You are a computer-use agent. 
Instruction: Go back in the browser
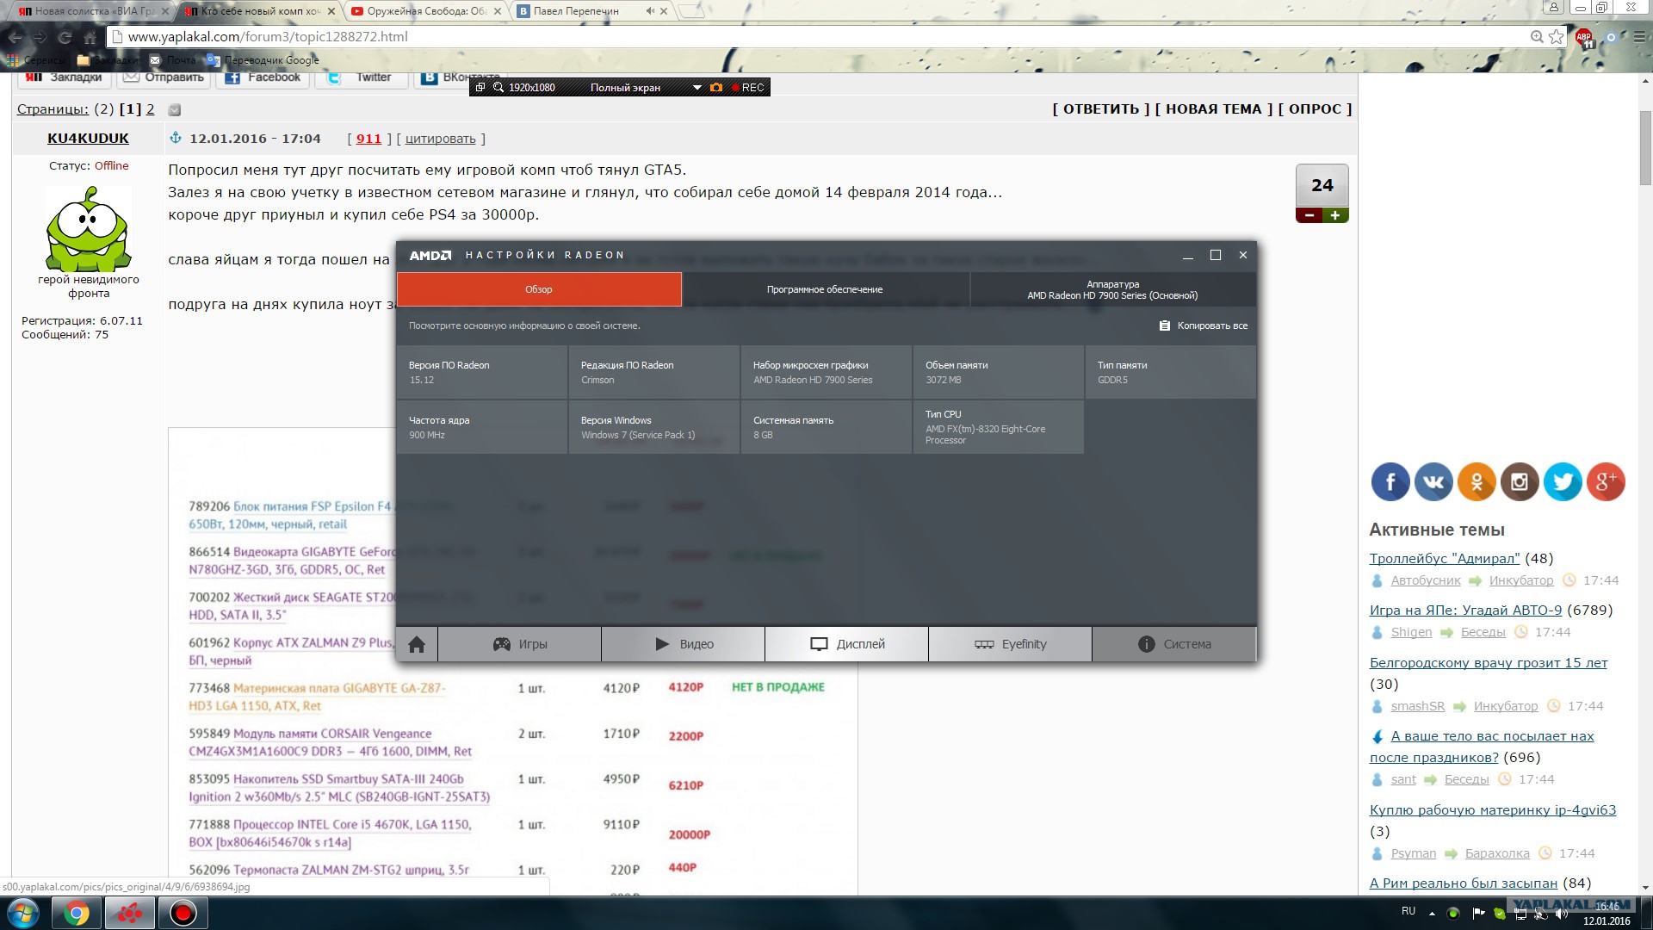pos(15,37)
